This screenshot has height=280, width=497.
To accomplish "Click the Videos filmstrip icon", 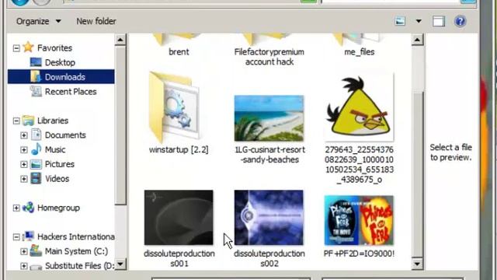I will coord(36,178).
